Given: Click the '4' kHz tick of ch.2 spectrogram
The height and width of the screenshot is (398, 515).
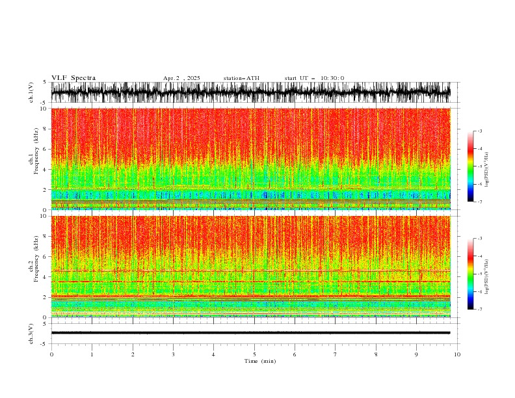Looking at the screenshot, I should click(45, 277).
